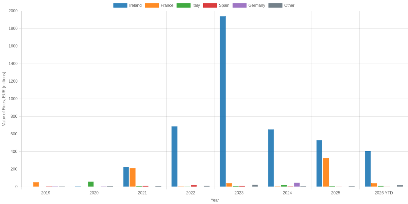Click the x-axis label 2019
This screenshot has height=204, width=408.
pos(46,193)
